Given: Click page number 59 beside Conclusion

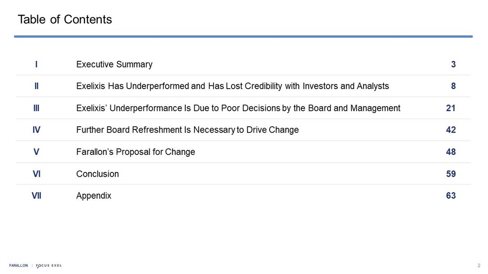Looking at the screenshot, I should [x=451, y=174].
